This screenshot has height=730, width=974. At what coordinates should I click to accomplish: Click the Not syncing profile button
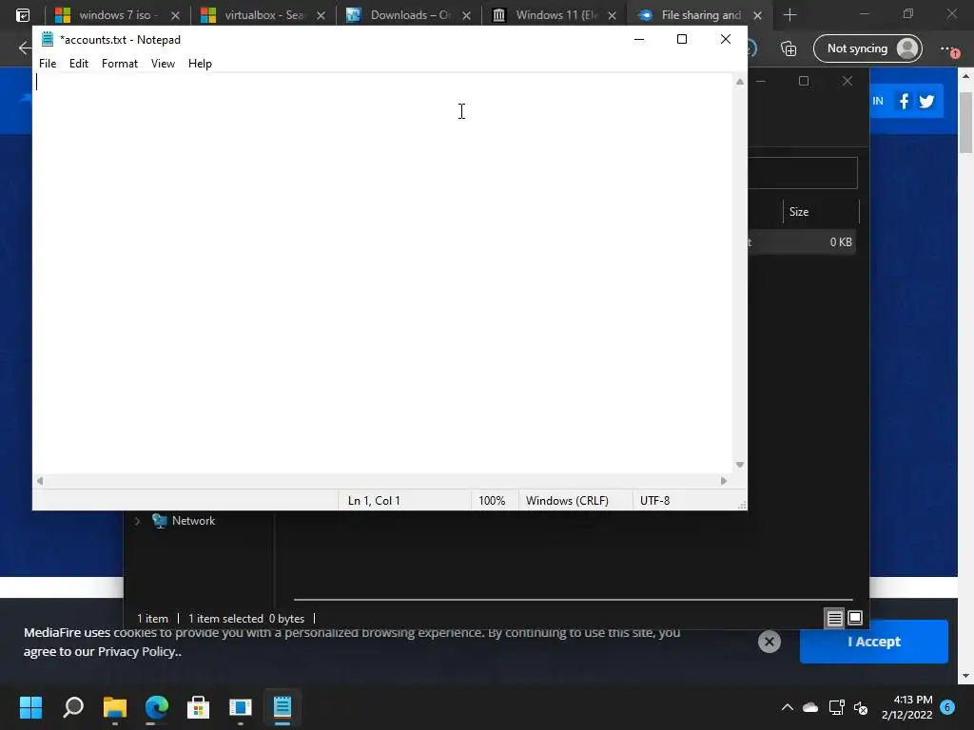[867, 48]
